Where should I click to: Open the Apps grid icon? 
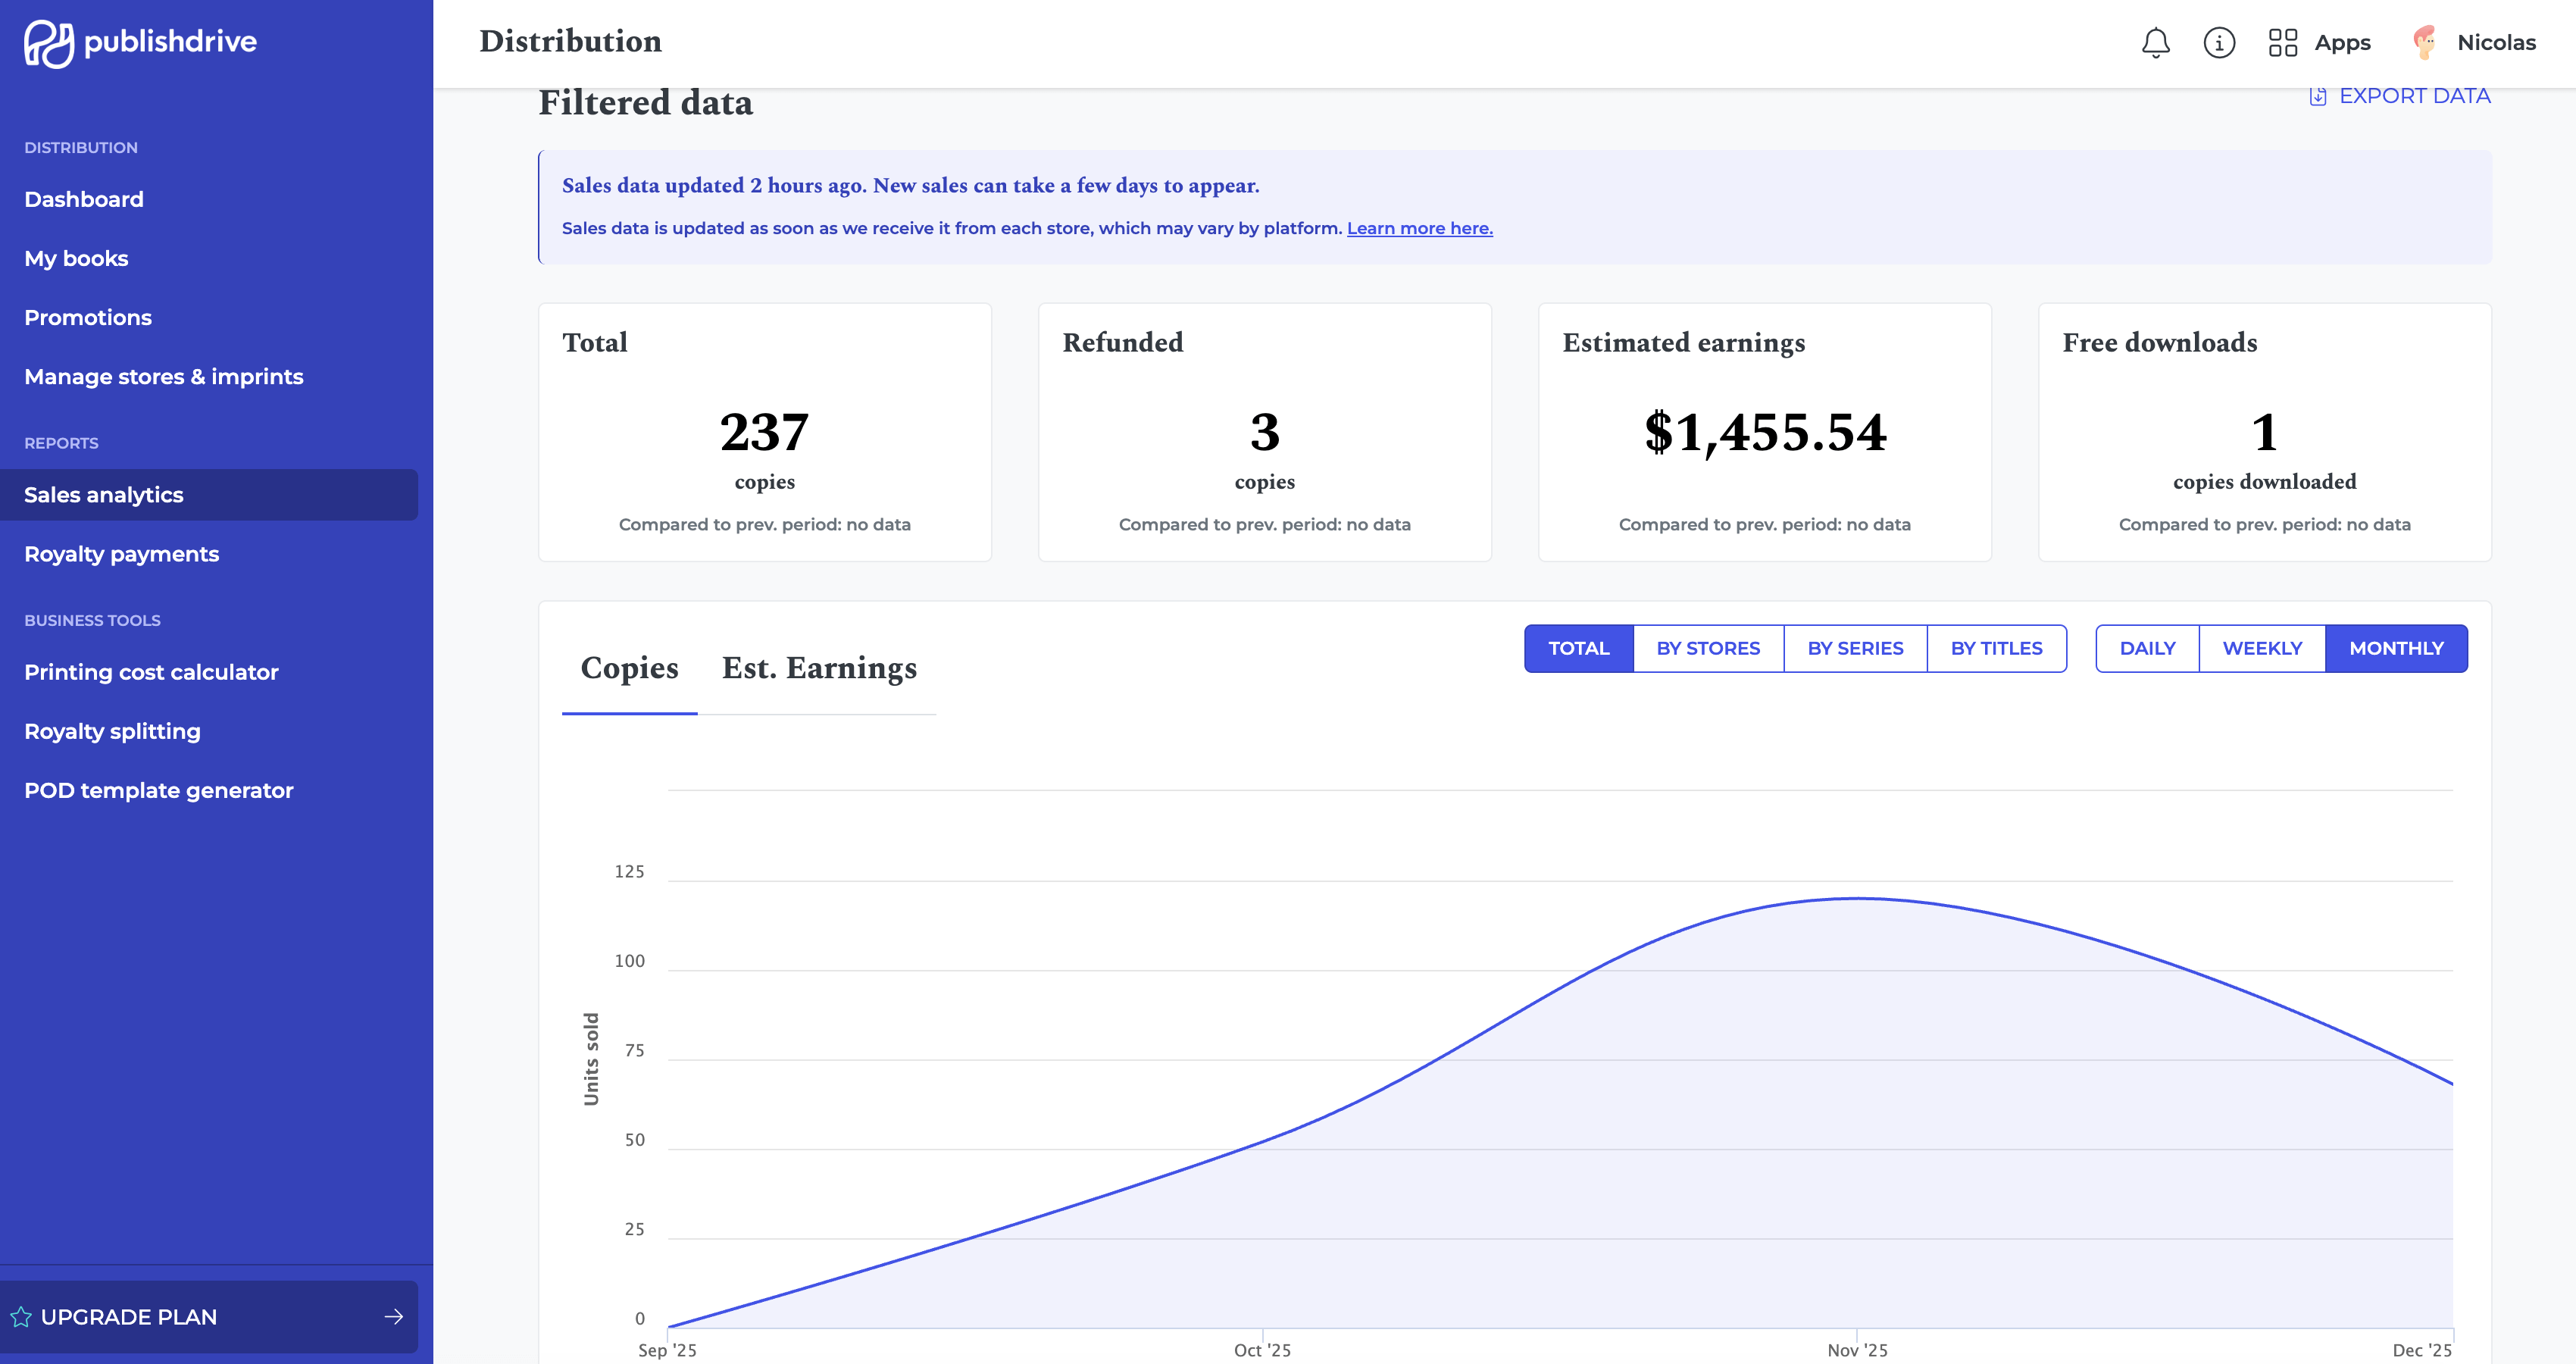pyautogui.click(x=2283, y=43)
